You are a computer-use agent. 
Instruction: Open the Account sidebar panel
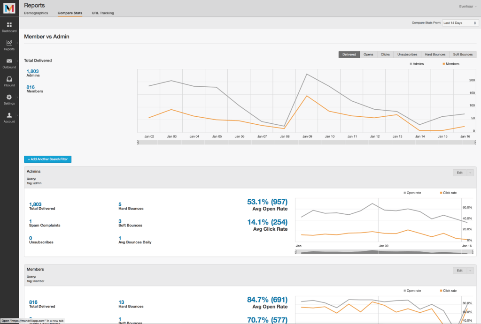point(9,118)
